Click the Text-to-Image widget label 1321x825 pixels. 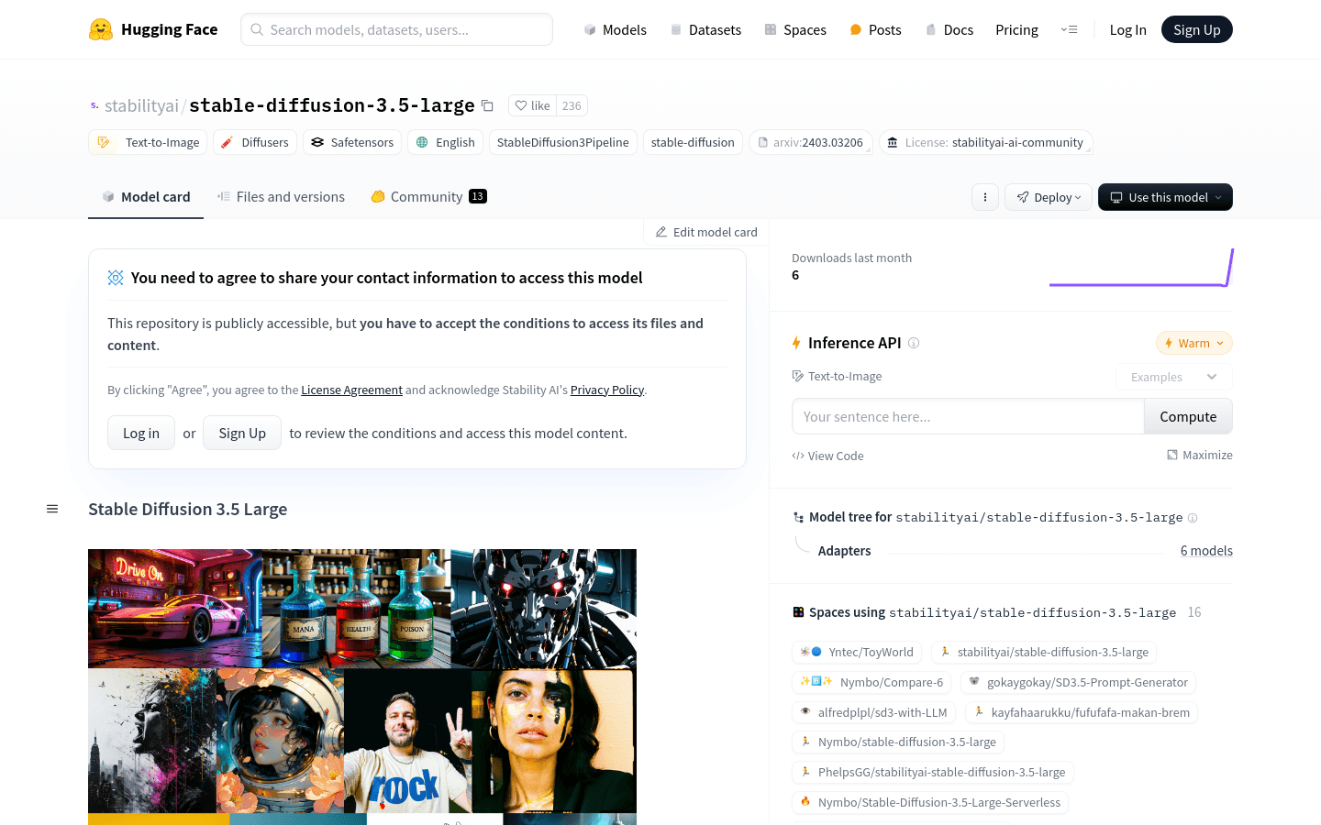coord(837,376)
